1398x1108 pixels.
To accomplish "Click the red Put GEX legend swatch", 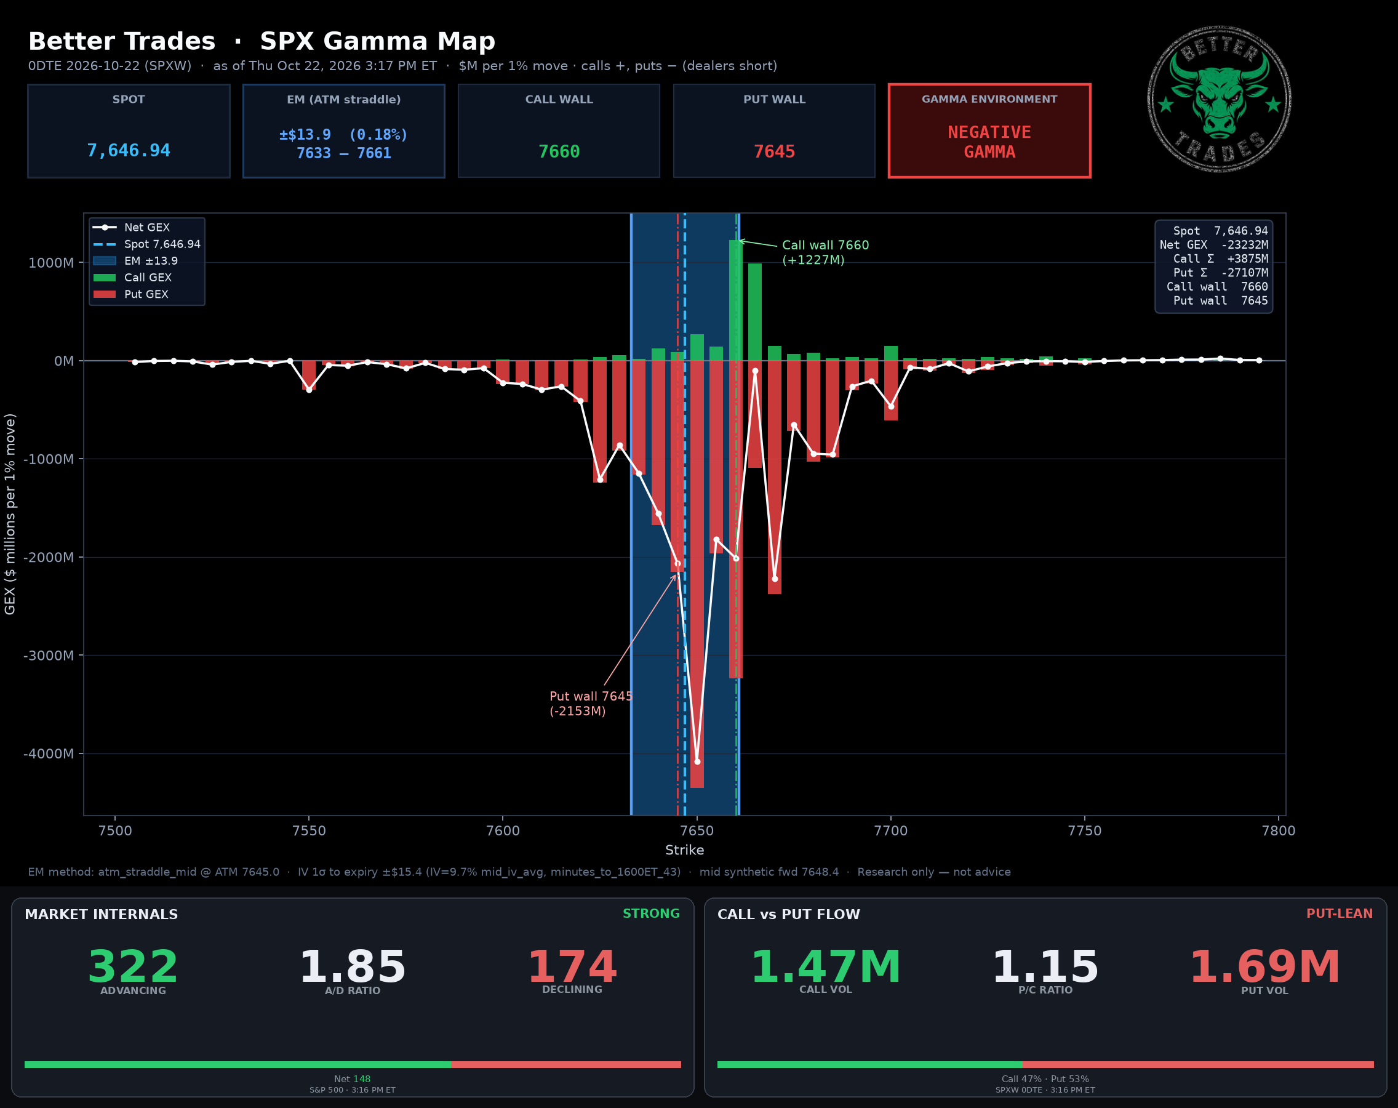I will tap(105, 294).
